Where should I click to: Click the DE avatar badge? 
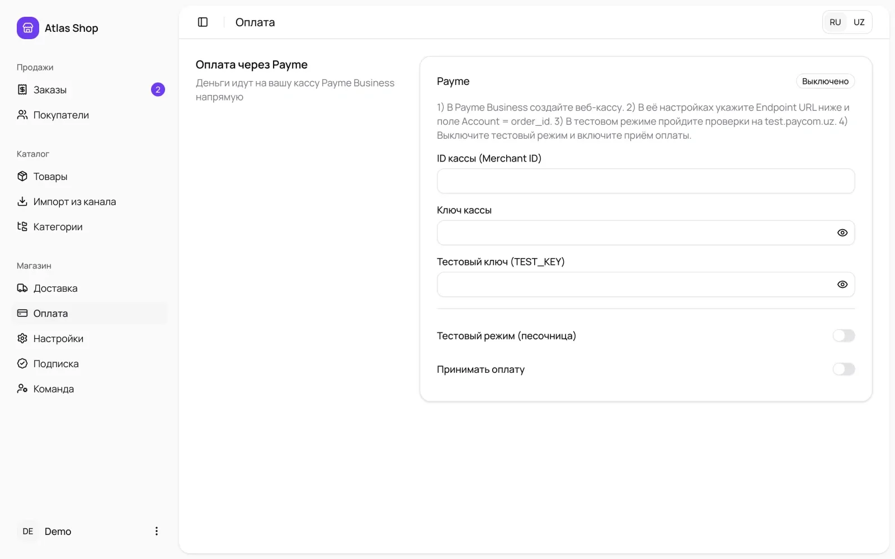(x=28, y=531)
